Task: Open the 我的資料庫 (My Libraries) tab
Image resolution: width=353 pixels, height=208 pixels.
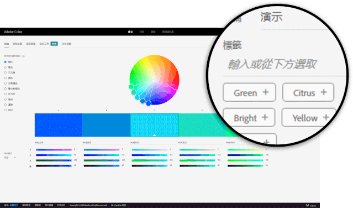Action: tap(168, 32)
